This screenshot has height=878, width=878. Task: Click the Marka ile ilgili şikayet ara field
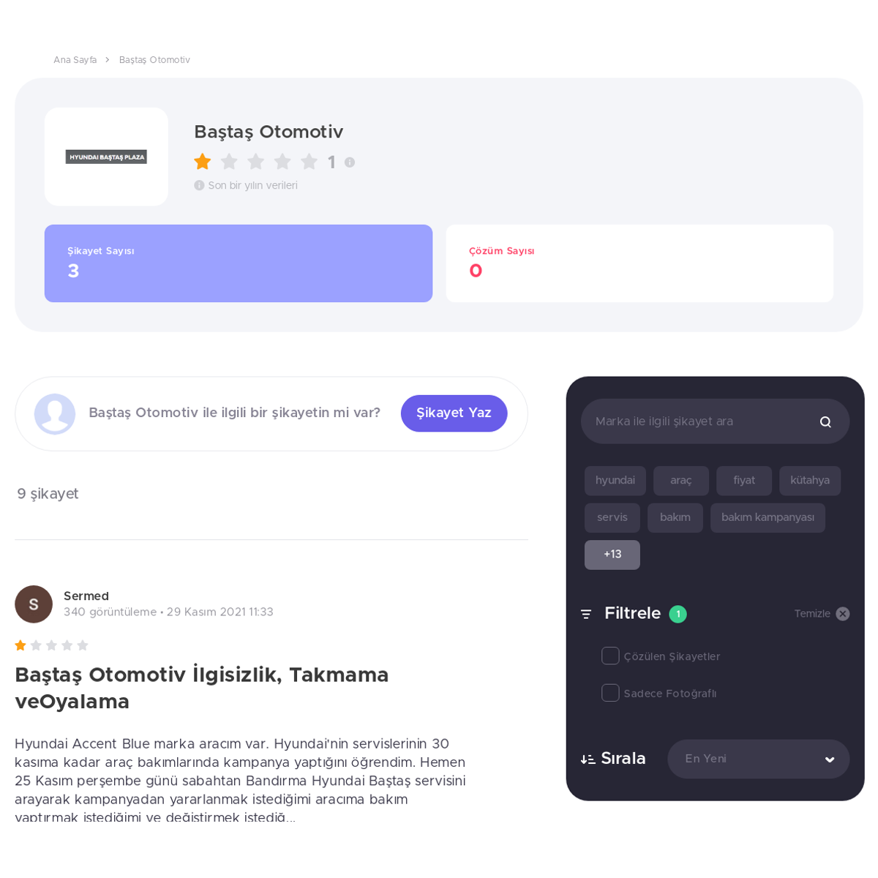point(702,421)
